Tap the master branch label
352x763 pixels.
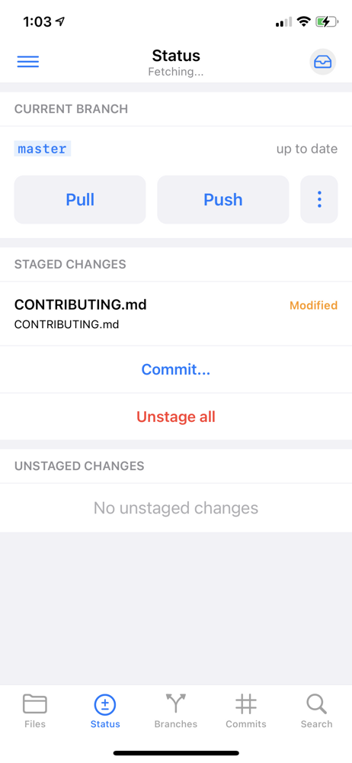[43, 149]
